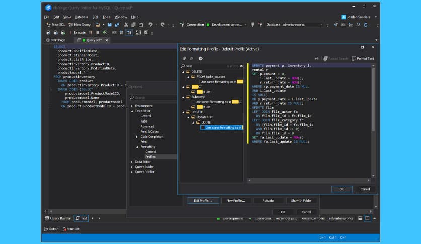This screenshot has width=421, height=244.
Task: Click the New Profile... button
Action: coord(236,201)
